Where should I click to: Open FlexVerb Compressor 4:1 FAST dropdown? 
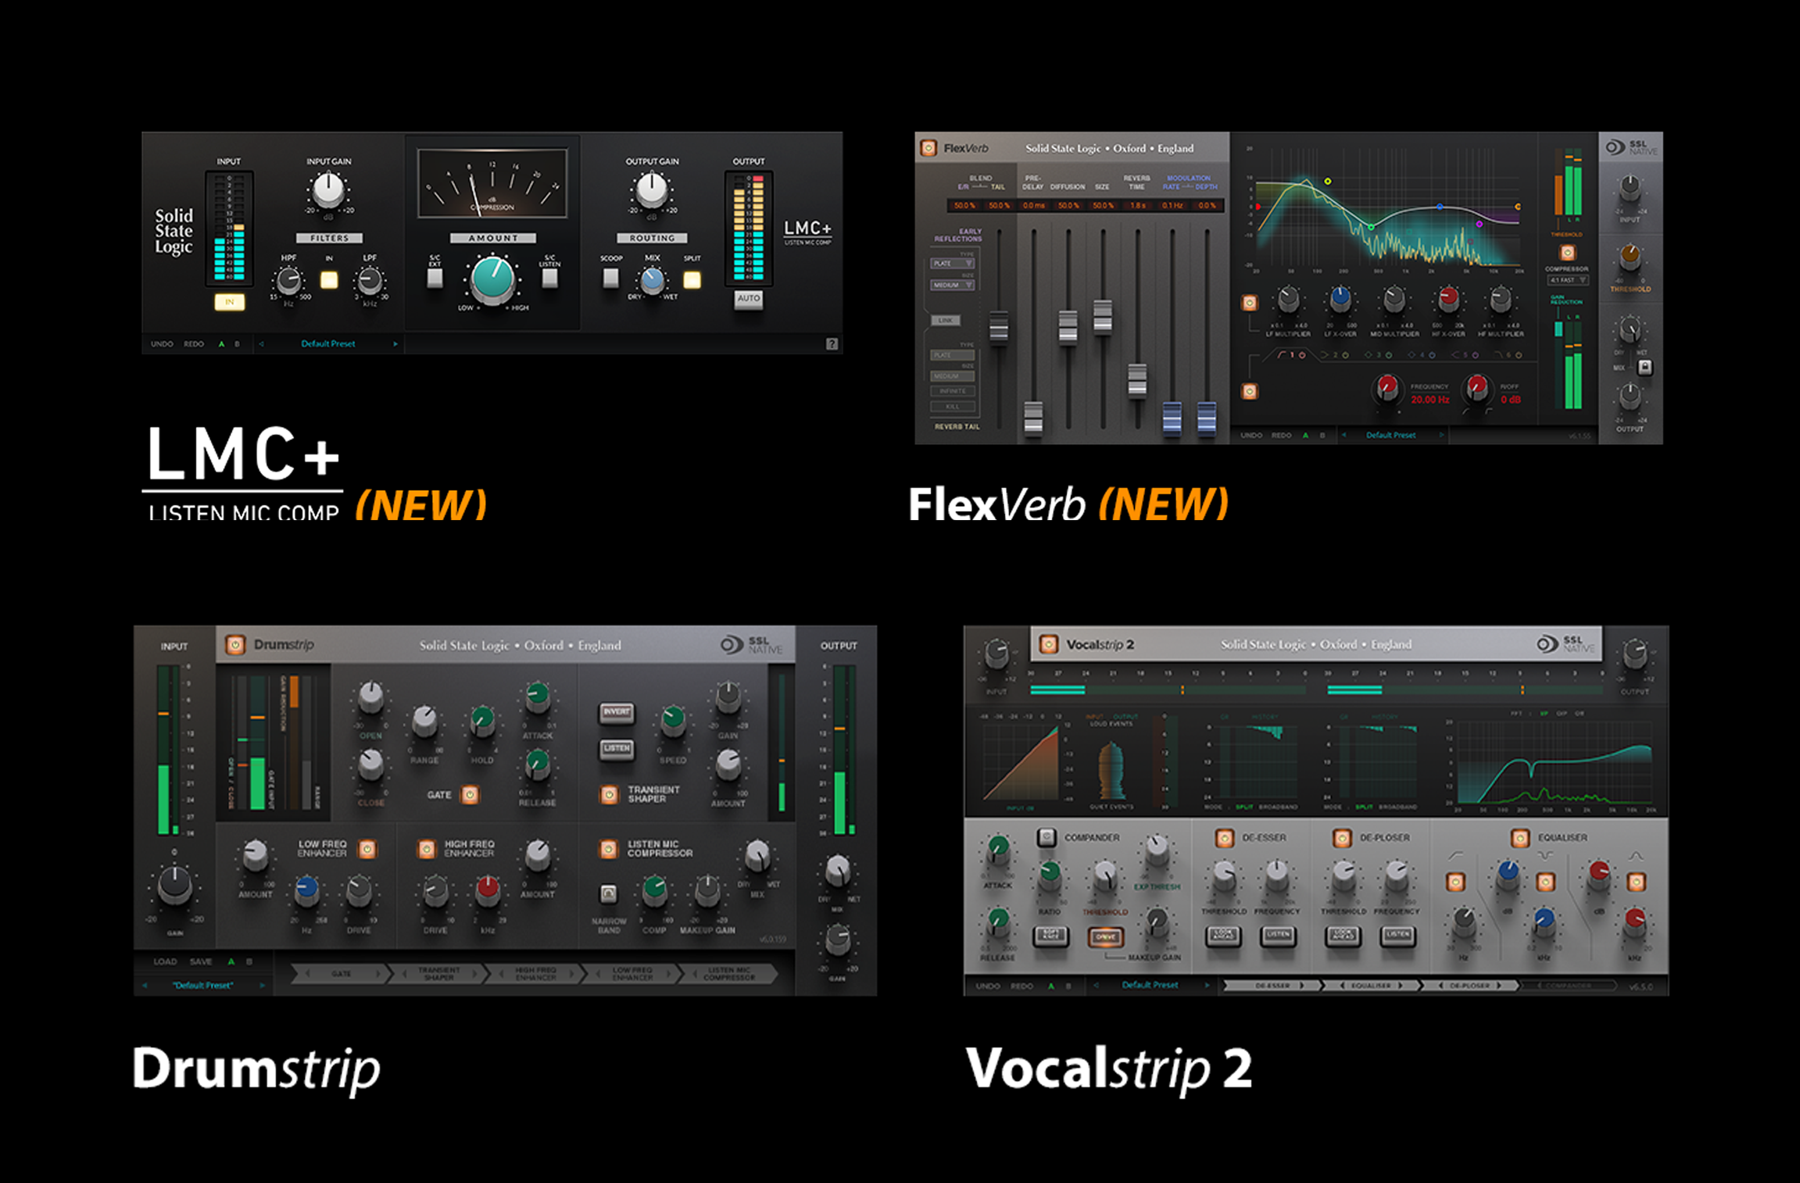(x=1567, y=280)
